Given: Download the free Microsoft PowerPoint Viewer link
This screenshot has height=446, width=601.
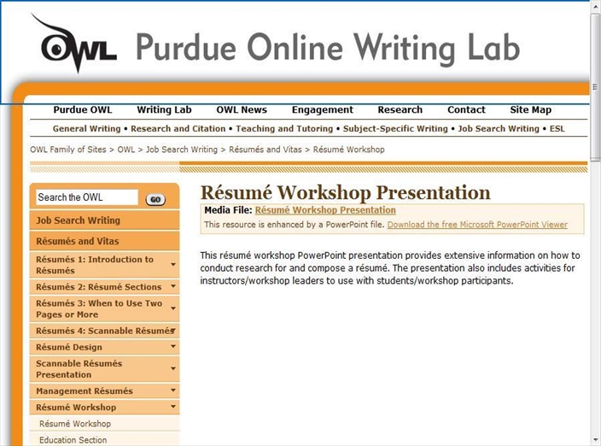Looking at the screenshot, I should (x=477, y=225).
